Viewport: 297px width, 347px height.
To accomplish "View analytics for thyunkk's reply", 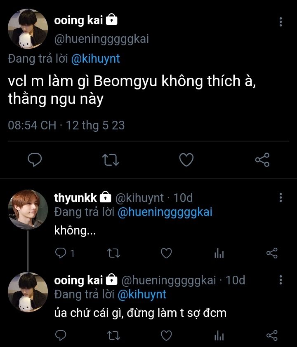I will point(219,253).
